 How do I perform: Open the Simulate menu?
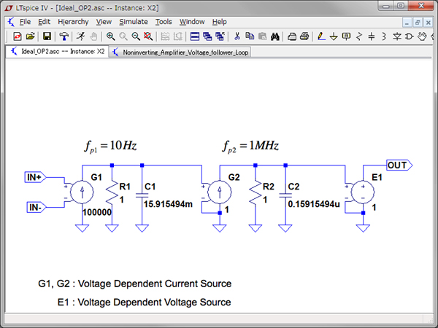coord(133,22)
